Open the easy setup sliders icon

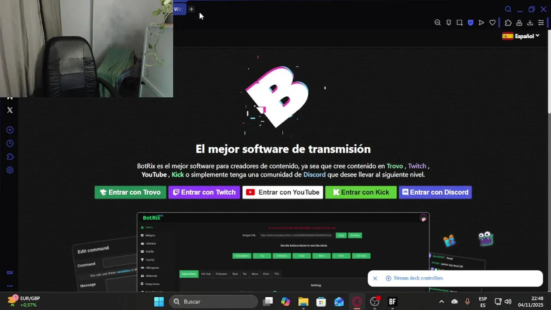pos(541,23)
